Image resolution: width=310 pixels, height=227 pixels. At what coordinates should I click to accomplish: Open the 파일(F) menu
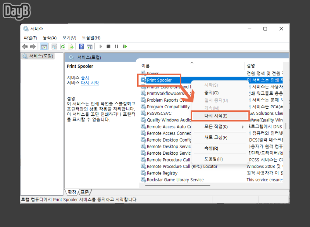tap(30, 38)
